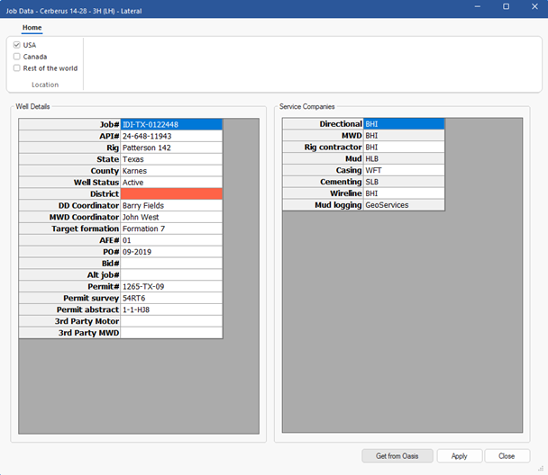The image size is (548, 475).
Task: Click the Well Status Active cell
Action: [171, 183]
